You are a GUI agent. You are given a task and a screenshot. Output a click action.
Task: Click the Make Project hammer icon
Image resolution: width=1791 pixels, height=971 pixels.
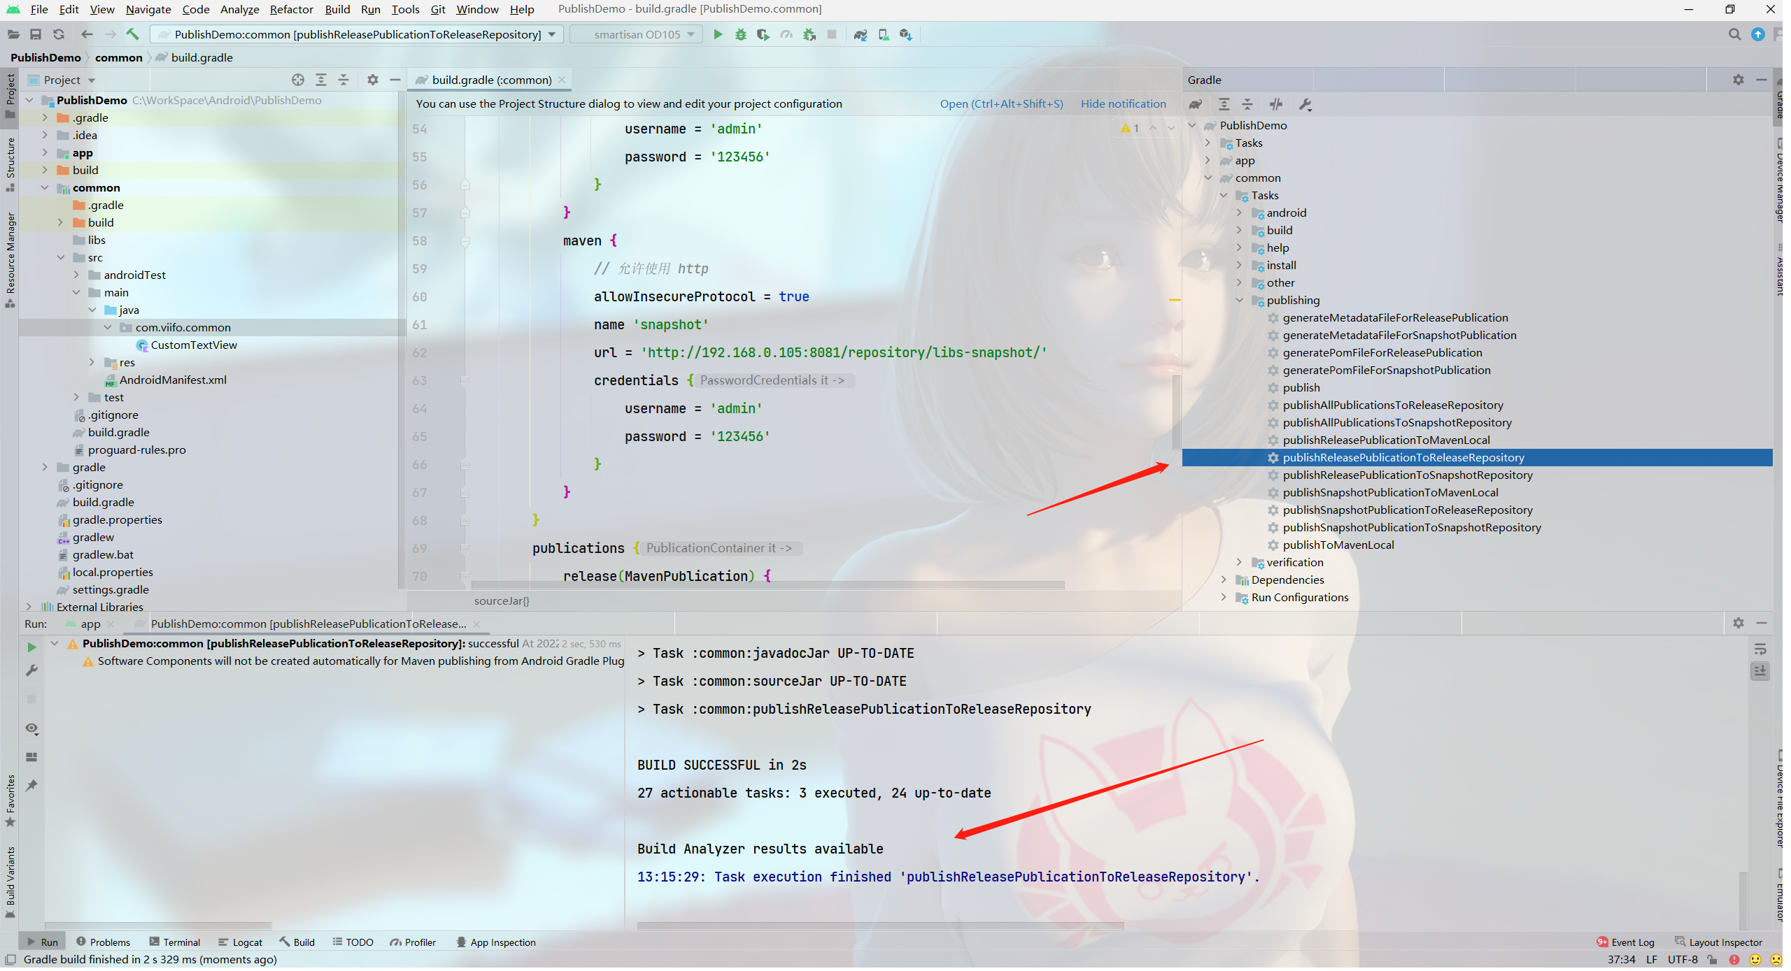pyautogui.click(x=133, y=34)
